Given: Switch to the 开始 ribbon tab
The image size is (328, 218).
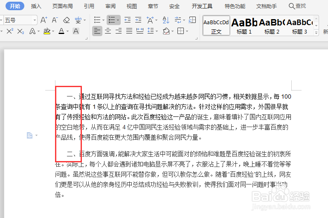Looking at the screenshot, I should point(15,6).
